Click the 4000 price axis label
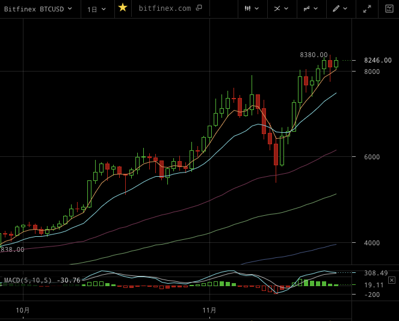The height and width of the screenshot is (321, 399). click(372, 243)
